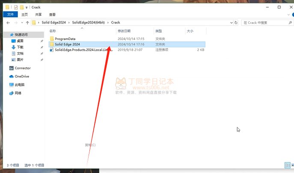This screenshot has width=294, height=173.
Task: Open 此电脑 in navigation pane
Action: [20, 85]
